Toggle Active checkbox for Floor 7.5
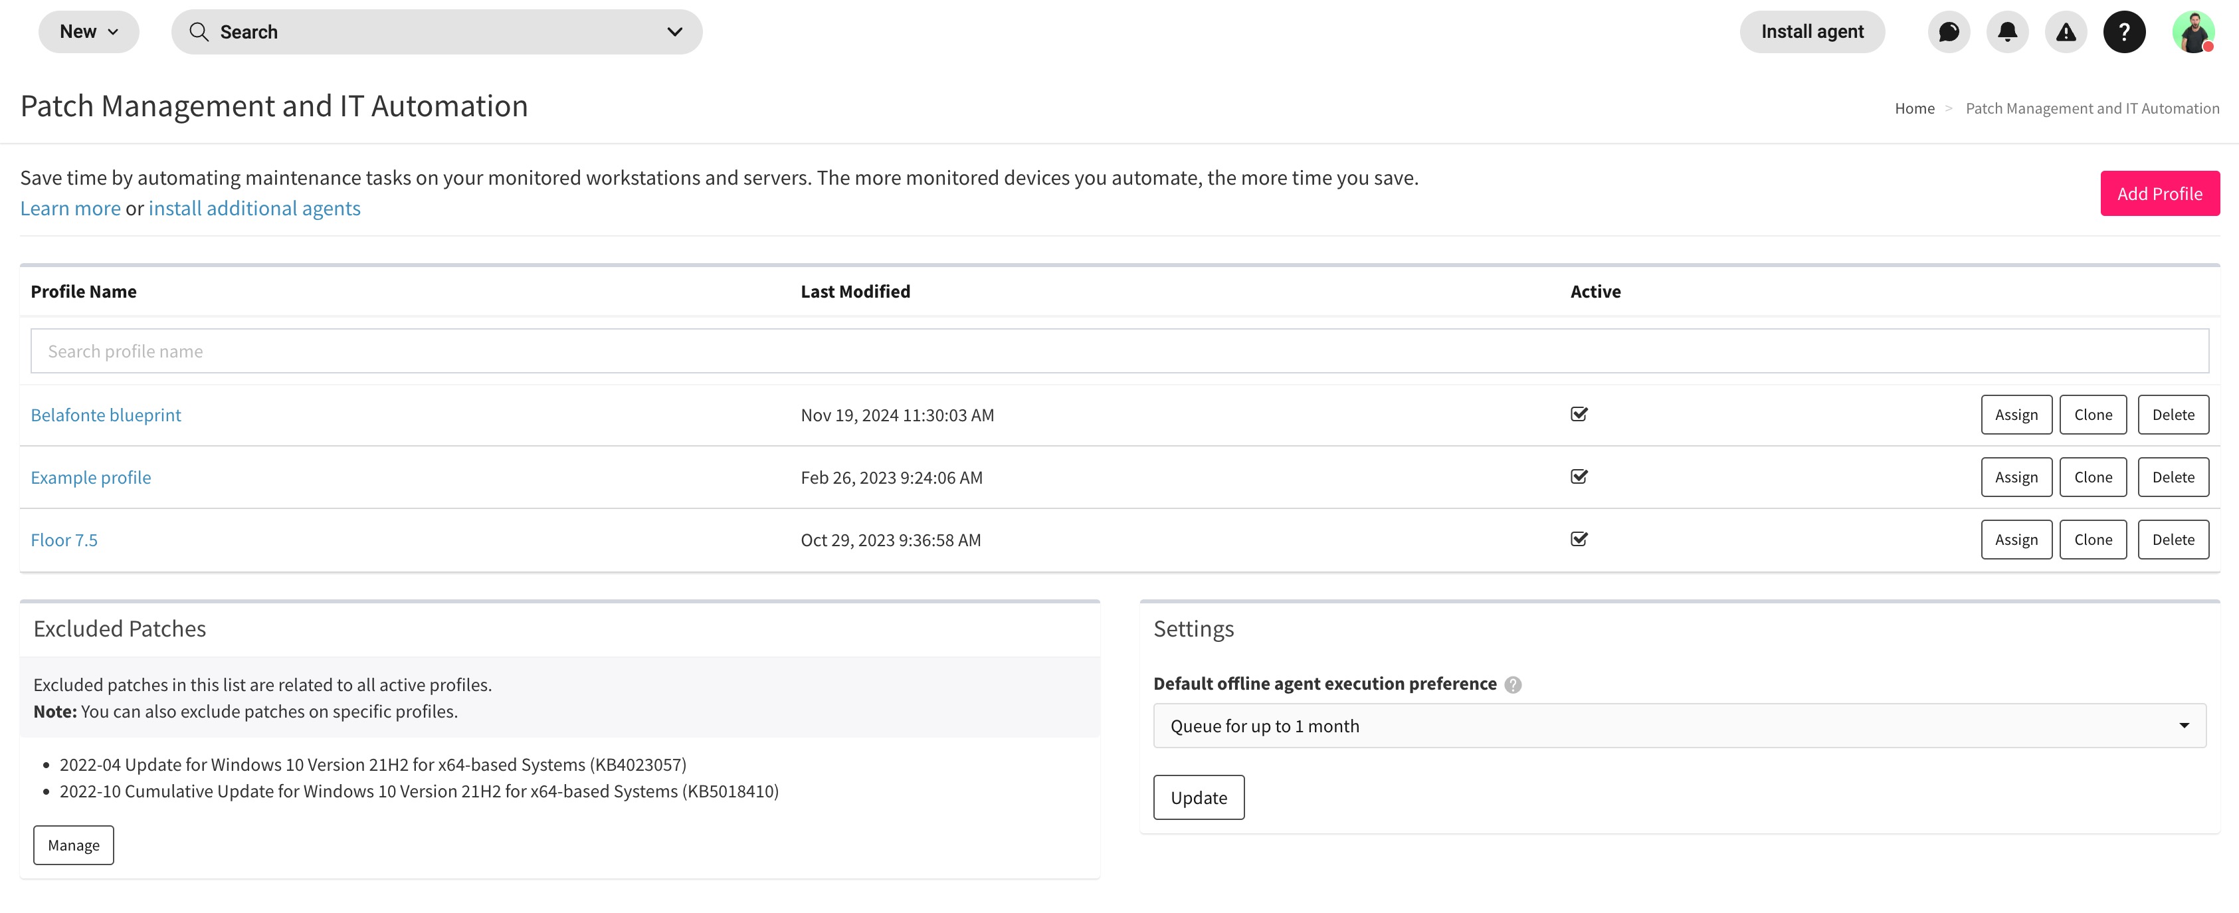This screenshot has width=2239, height=913. pos(1579,539)
